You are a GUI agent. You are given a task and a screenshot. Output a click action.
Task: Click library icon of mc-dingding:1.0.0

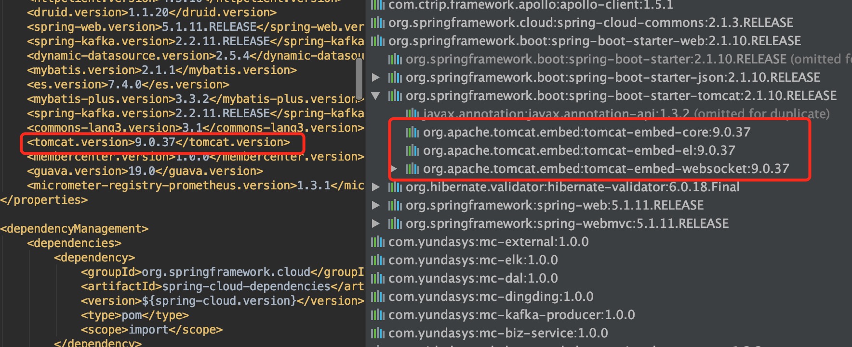(378, 297)
